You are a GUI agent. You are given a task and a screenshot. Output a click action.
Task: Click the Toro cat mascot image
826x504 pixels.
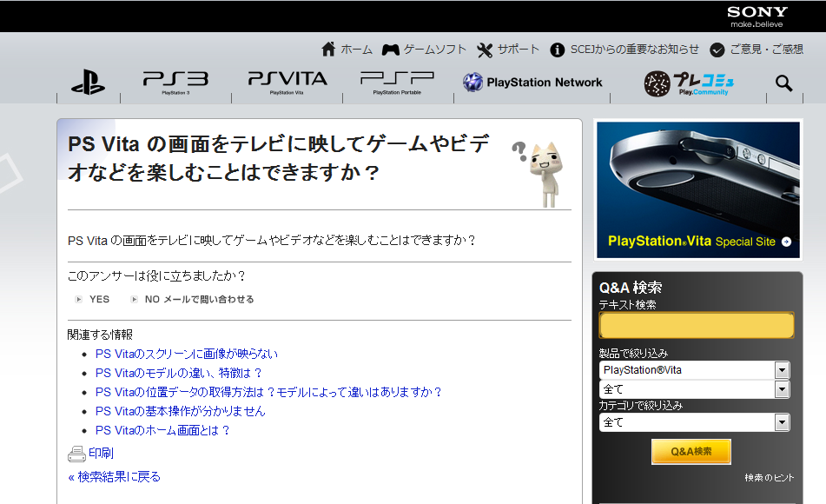tap(546, 174)
